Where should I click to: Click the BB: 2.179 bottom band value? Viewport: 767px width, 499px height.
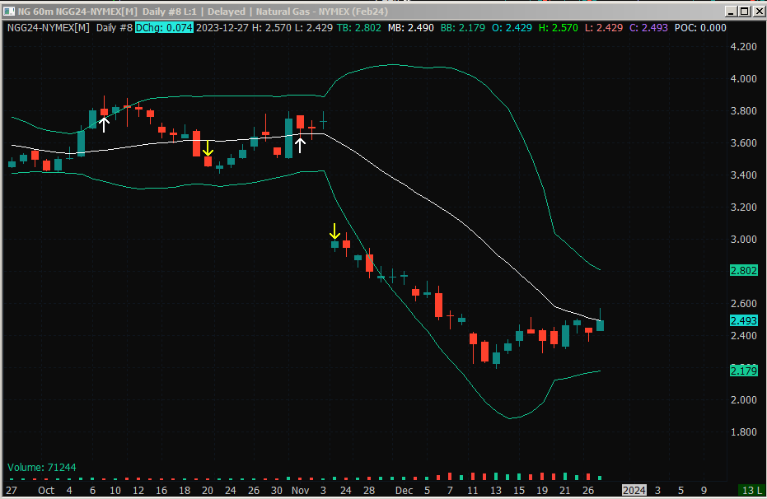click(x=463, y=27)
